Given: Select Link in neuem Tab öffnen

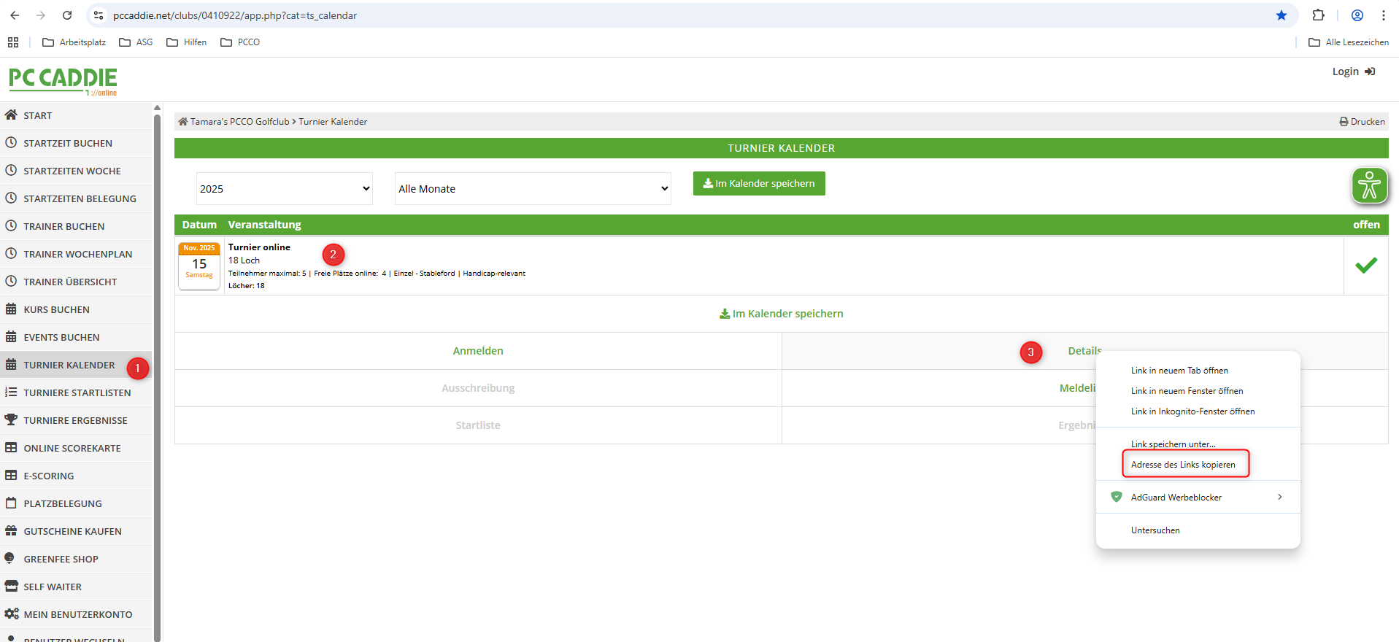Looking at the screenshot, I should coord(1179,371).
